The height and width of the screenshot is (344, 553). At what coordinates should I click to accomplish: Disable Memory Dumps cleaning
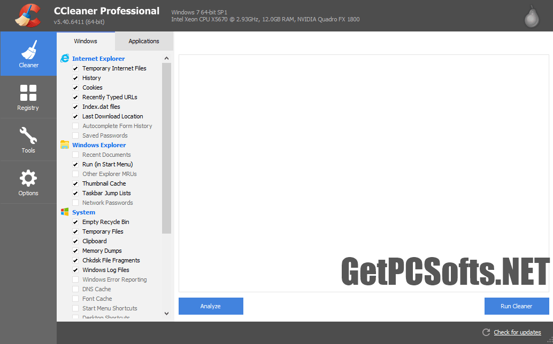point(75,251)
